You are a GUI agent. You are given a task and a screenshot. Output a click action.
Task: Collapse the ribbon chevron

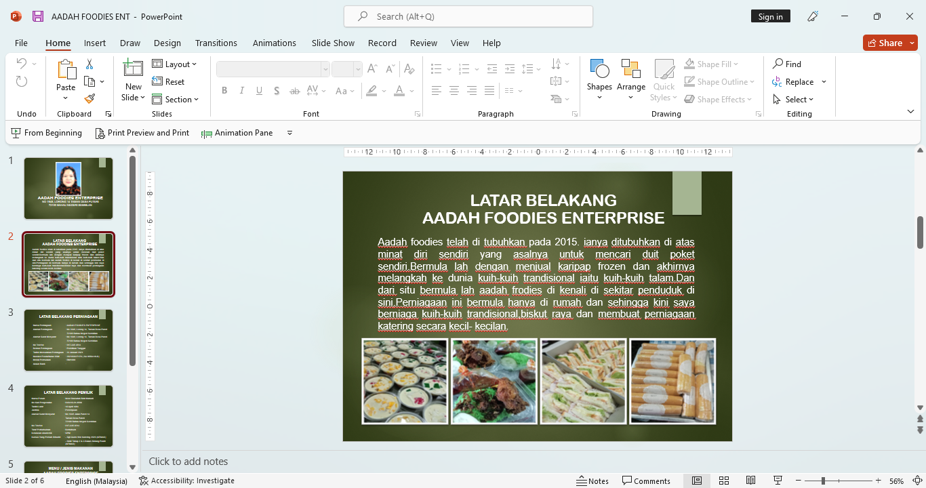click(911, 110)
